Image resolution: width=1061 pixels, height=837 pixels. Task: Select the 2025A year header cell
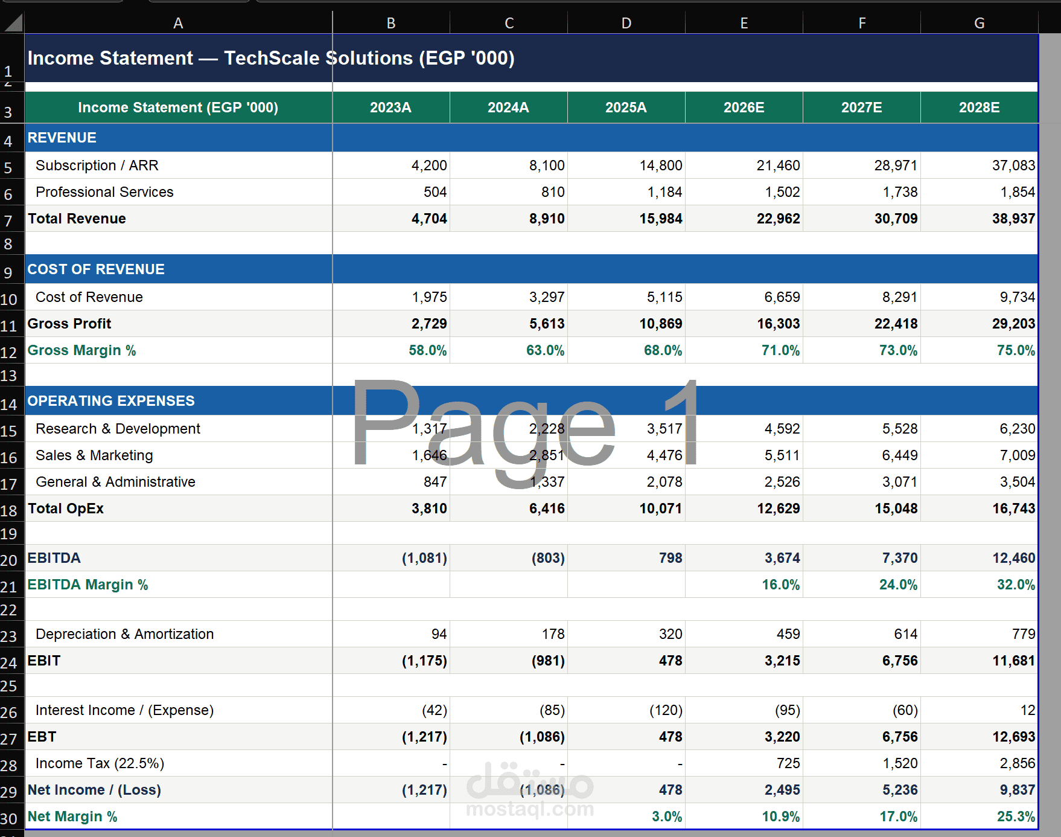626,107
